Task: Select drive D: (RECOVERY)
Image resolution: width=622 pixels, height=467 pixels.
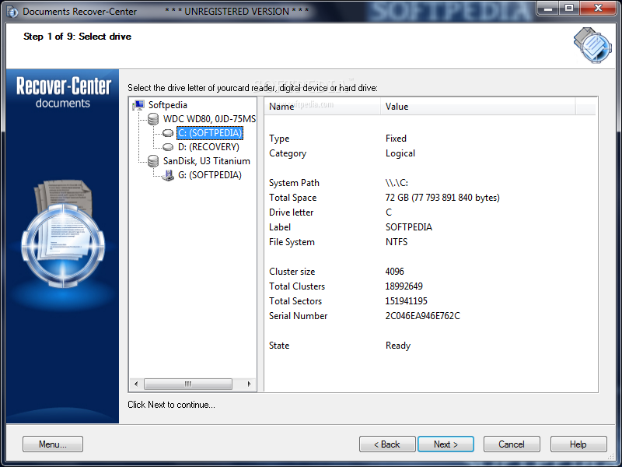Action: tap(208, 147)
